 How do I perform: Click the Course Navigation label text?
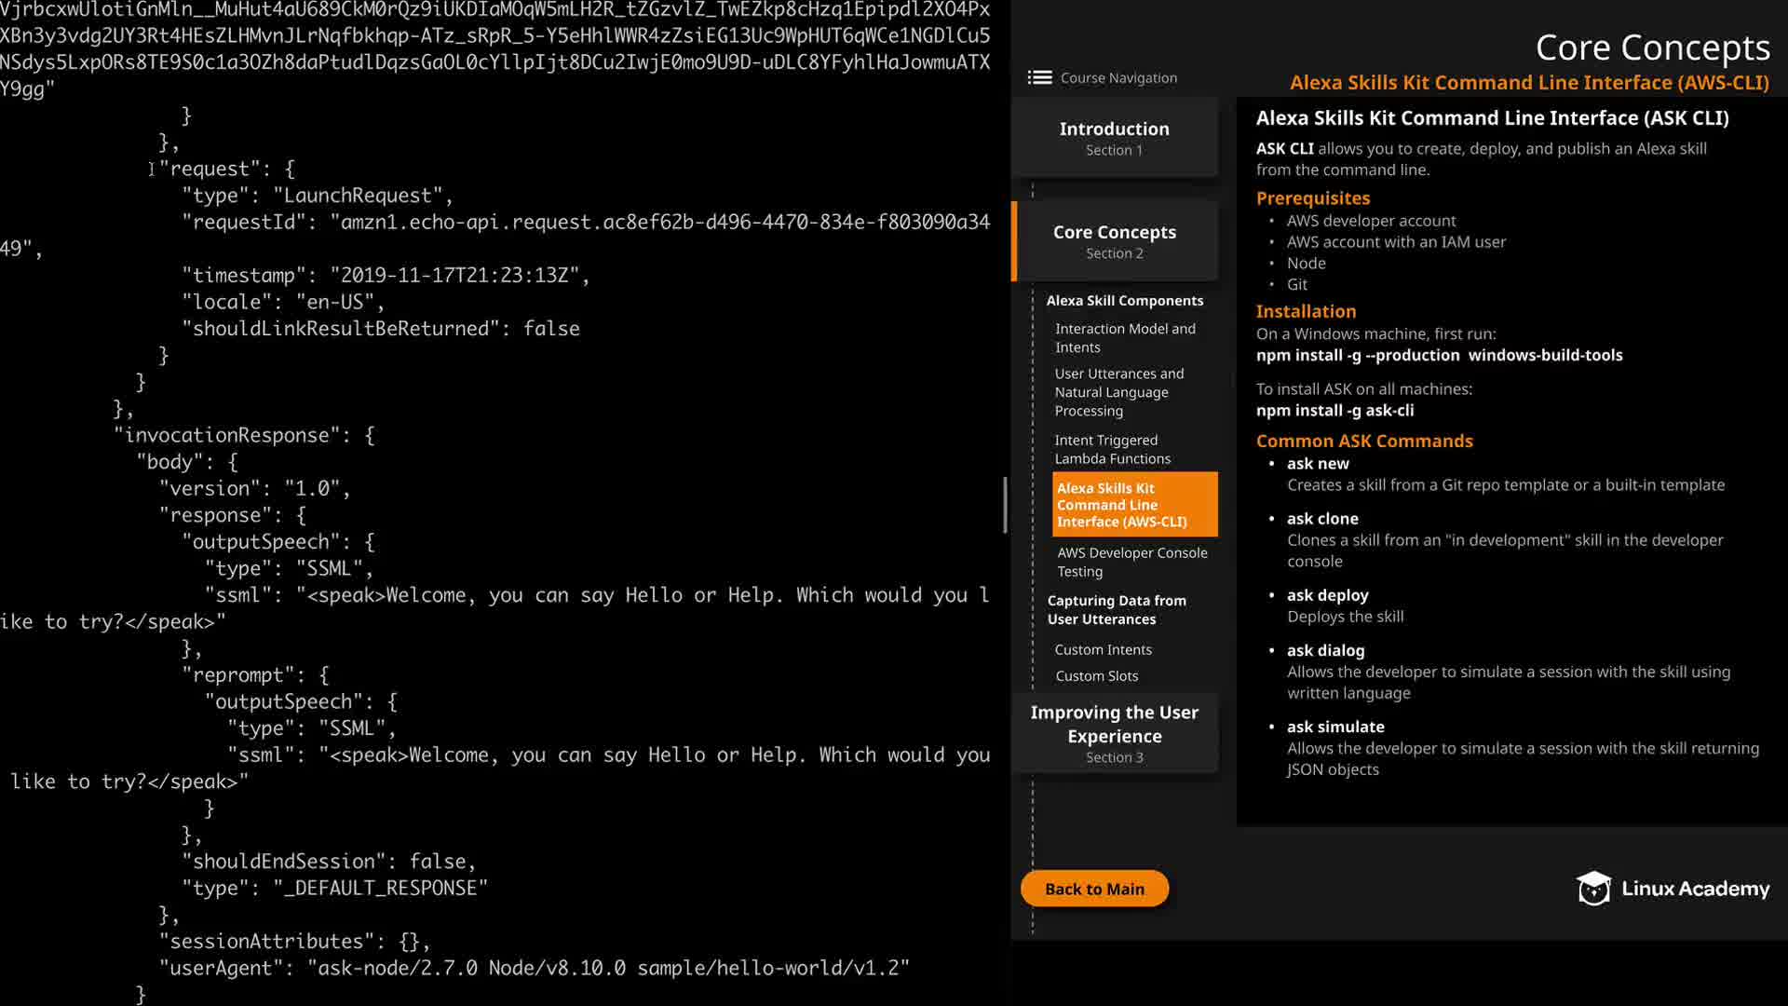(1118, 78)
